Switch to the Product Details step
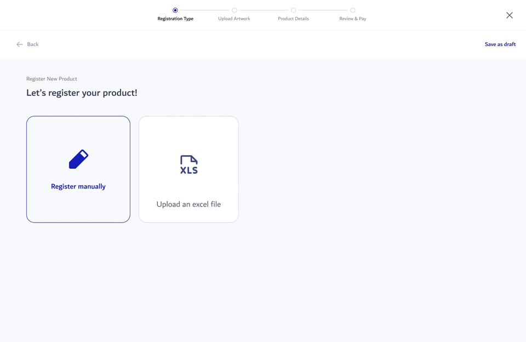 (293, 14)
